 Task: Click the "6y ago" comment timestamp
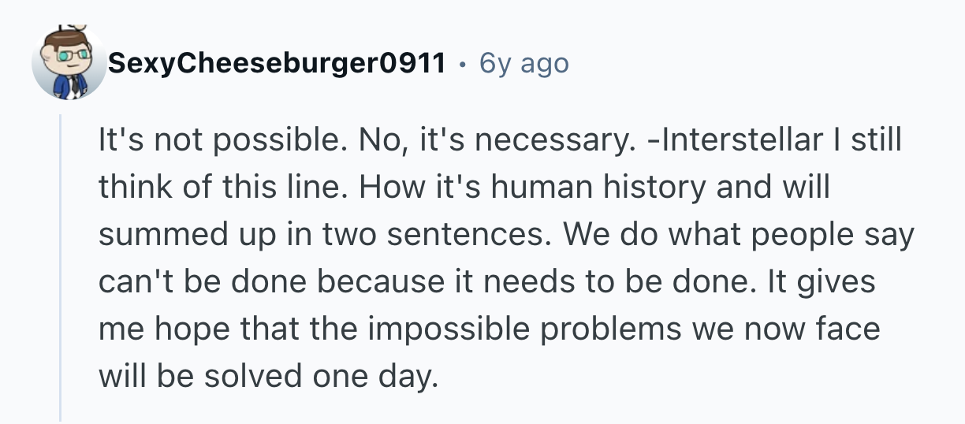coord(523,63)
